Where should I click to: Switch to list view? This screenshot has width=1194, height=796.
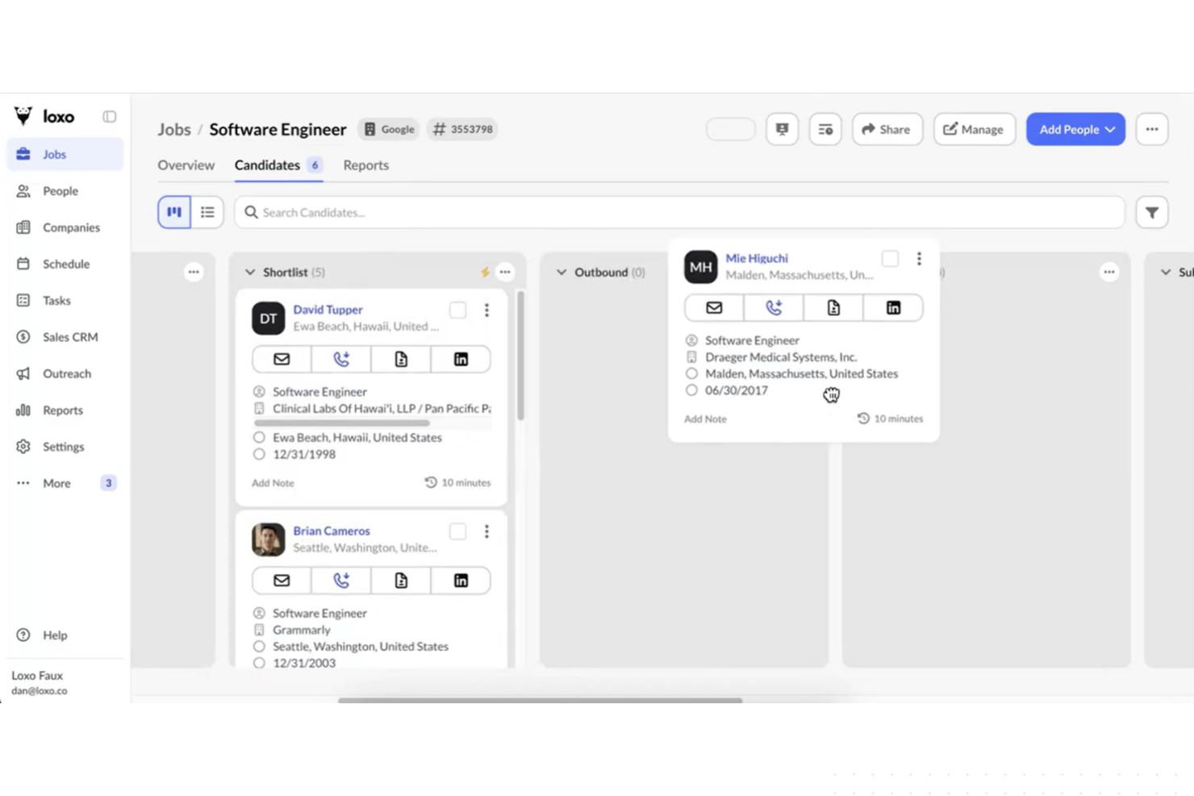point(207,212)
